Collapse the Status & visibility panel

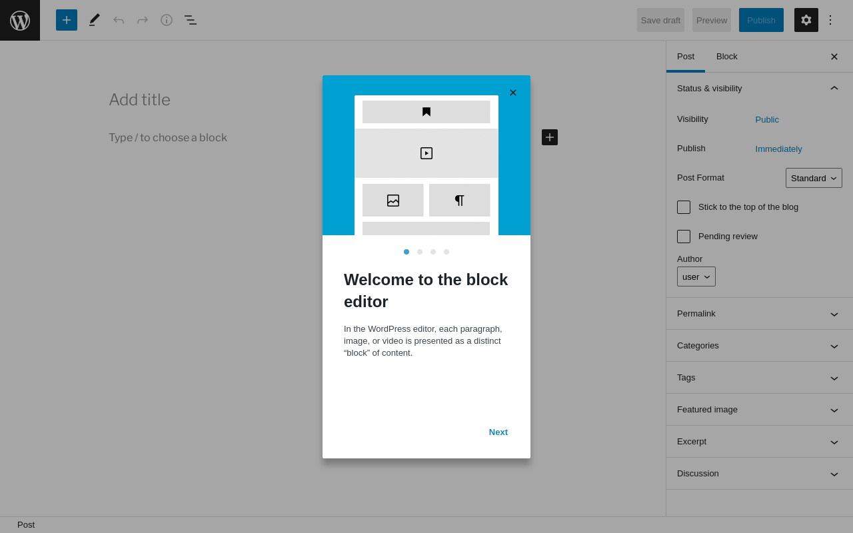click(760, 89)
